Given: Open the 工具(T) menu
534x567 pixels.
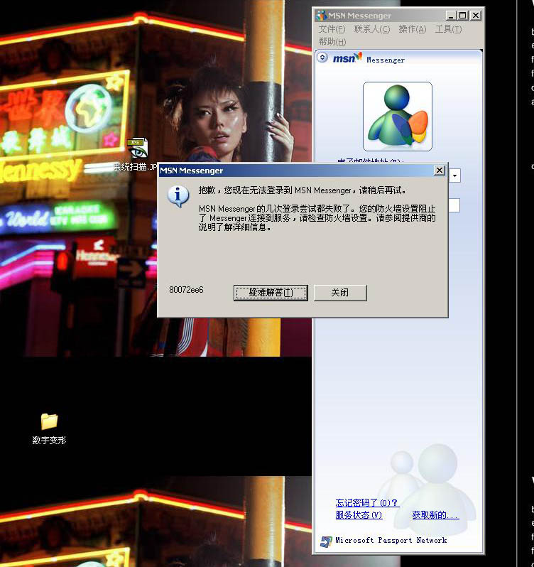Looking at the screenshot, I should (448, 29).
